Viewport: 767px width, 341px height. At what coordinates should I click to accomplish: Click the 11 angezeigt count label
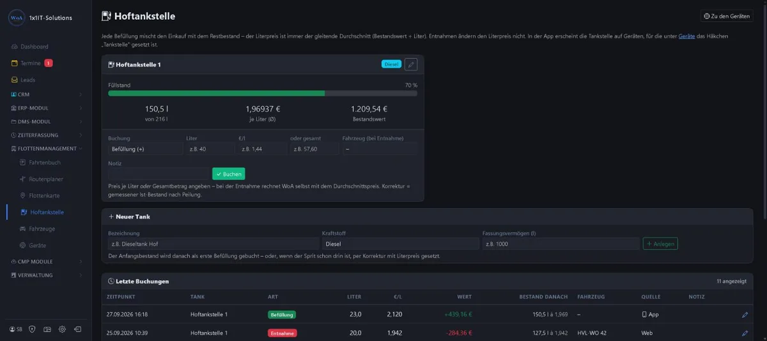(732, 281)
